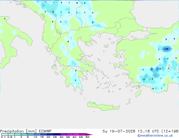Image resolution: width=179 pixels, height=138 pixels.
Task: Click the lightest 0.1–0.5 mm legend swatch
Action: pyautogui.click(x=5, y=134)
